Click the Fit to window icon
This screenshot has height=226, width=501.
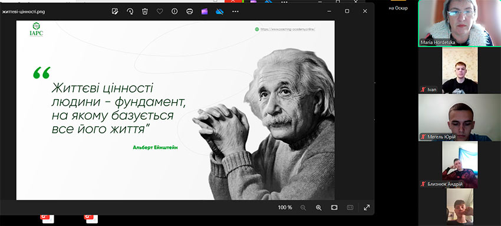click(334, 208)
